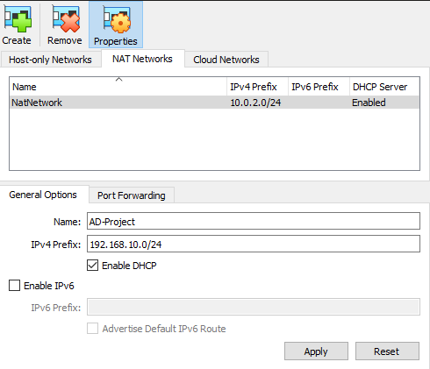The height and width of the screenshot is (369, 430).
Task: Click the Apply button
Action: pos(316,351)
